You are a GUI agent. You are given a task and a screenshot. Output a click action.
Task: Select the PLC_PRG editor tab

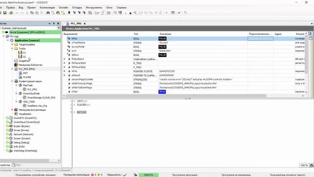click(76, 24)
